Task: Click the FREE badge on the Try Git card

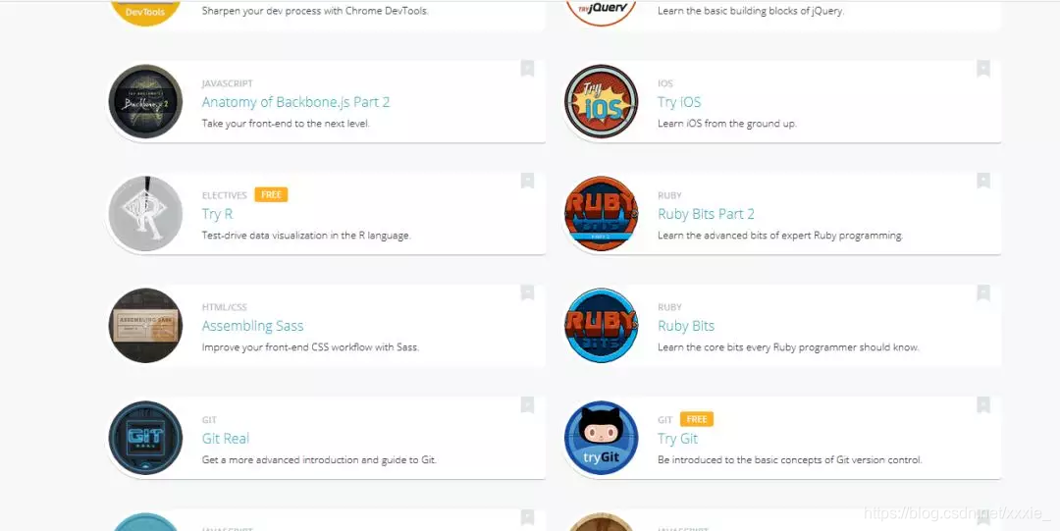Action: (696, 419)
